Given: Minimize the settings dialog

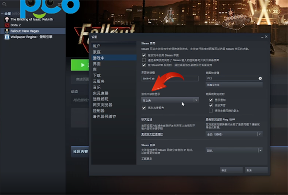Looking at the screenshot, I should click(262, 37).
